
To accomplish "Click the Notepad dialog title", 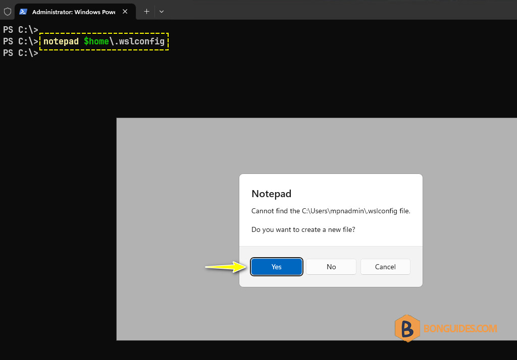I will [x=271, y=194].
